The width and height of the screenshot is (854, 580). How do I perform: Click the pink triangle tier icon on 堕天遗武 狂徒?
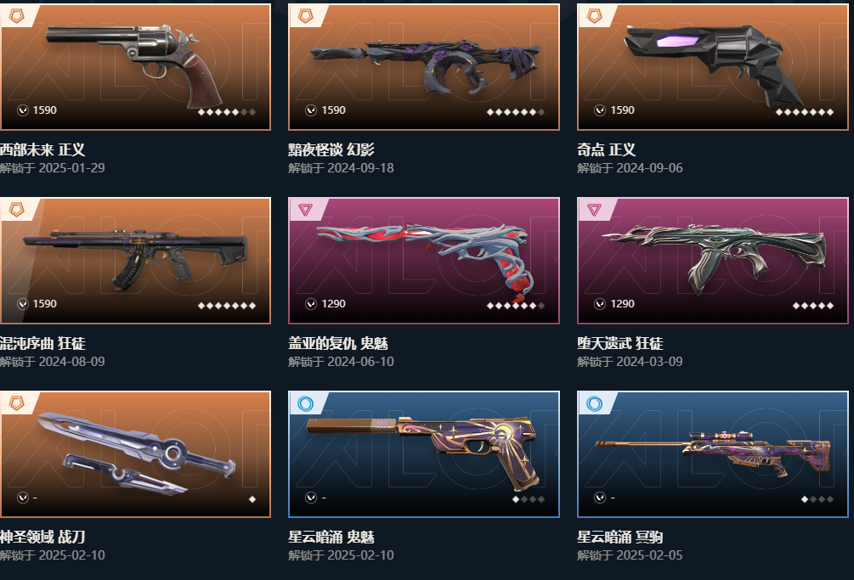(594, 210)
